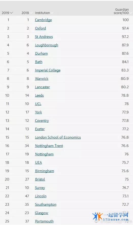Follow the St Andrews link
133x225 pixels.
click(x=44, y=37)
